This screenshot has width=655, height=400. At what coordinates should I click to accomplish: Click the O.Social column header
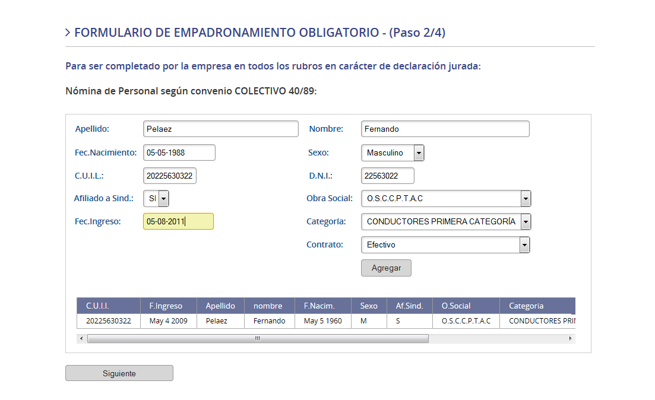point(466,306)
